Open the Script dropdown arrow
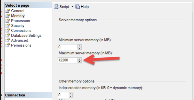The width and height of the screenshot is (194, 100). point(72,7)
